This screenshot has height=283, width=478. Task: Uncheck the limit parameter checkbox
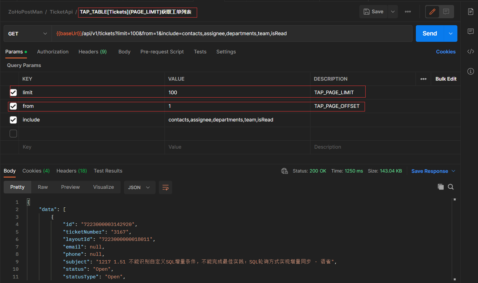click(13, 92)
